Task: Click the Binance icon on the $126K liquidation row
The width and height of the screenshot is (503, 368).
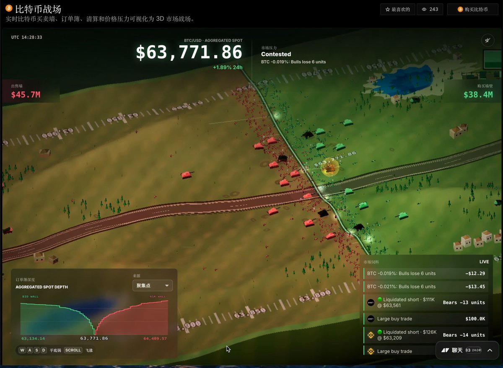Action: point(371,335)
